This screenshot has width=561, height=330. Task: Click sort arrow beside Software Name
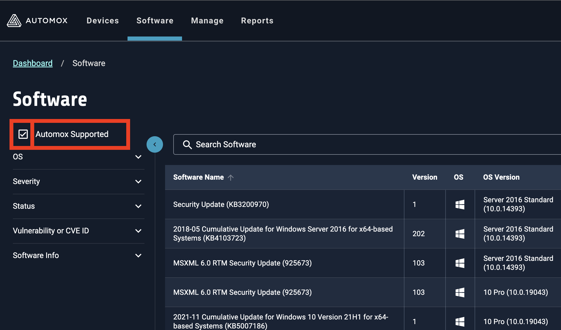[231, 177]
